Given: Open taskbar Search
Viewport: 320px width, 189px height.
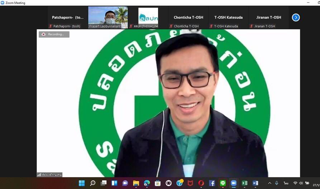Looking at the screenshot, I should [93, 183].
